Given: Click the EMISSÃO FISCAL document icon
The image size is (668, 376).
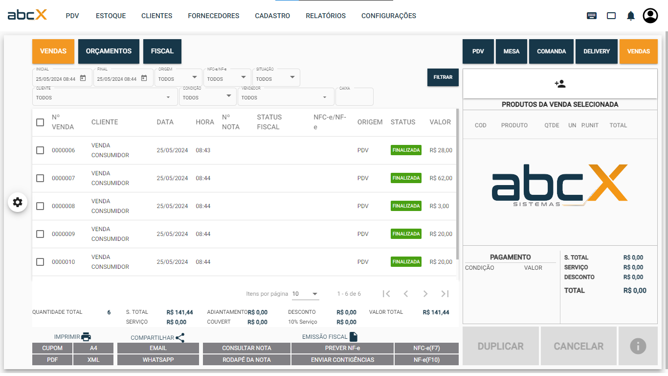Looking at the screenshot, I should (x=354, y=337).
